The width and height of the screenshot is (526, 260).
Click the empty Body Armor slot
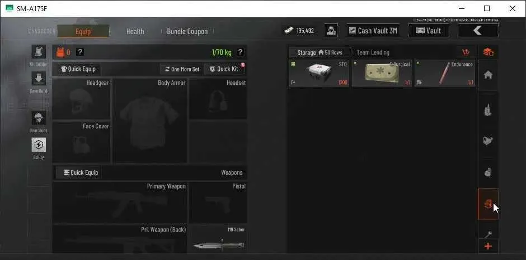tap(151, 121)
